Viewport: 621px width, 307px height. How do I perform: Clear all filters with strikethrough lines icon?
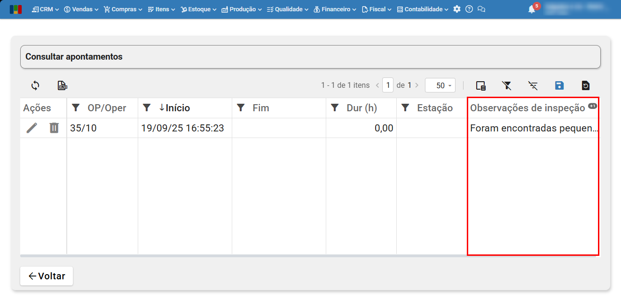[533, 85]
